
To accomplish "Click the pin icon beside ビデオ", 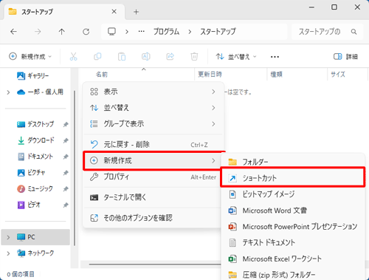I will (x=66, y=205).
